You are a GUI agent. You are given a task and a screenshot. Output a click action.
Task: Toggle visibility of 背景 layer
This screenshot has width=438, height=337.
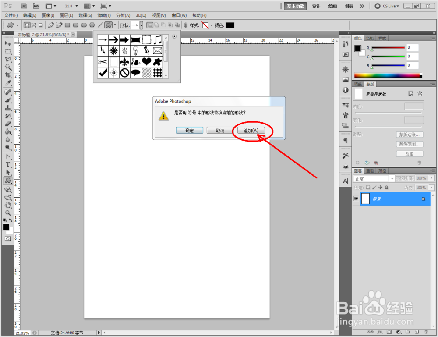356,199
